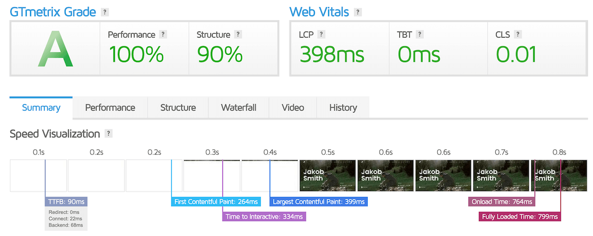Click the CLS help icon

tap(518, 35)
